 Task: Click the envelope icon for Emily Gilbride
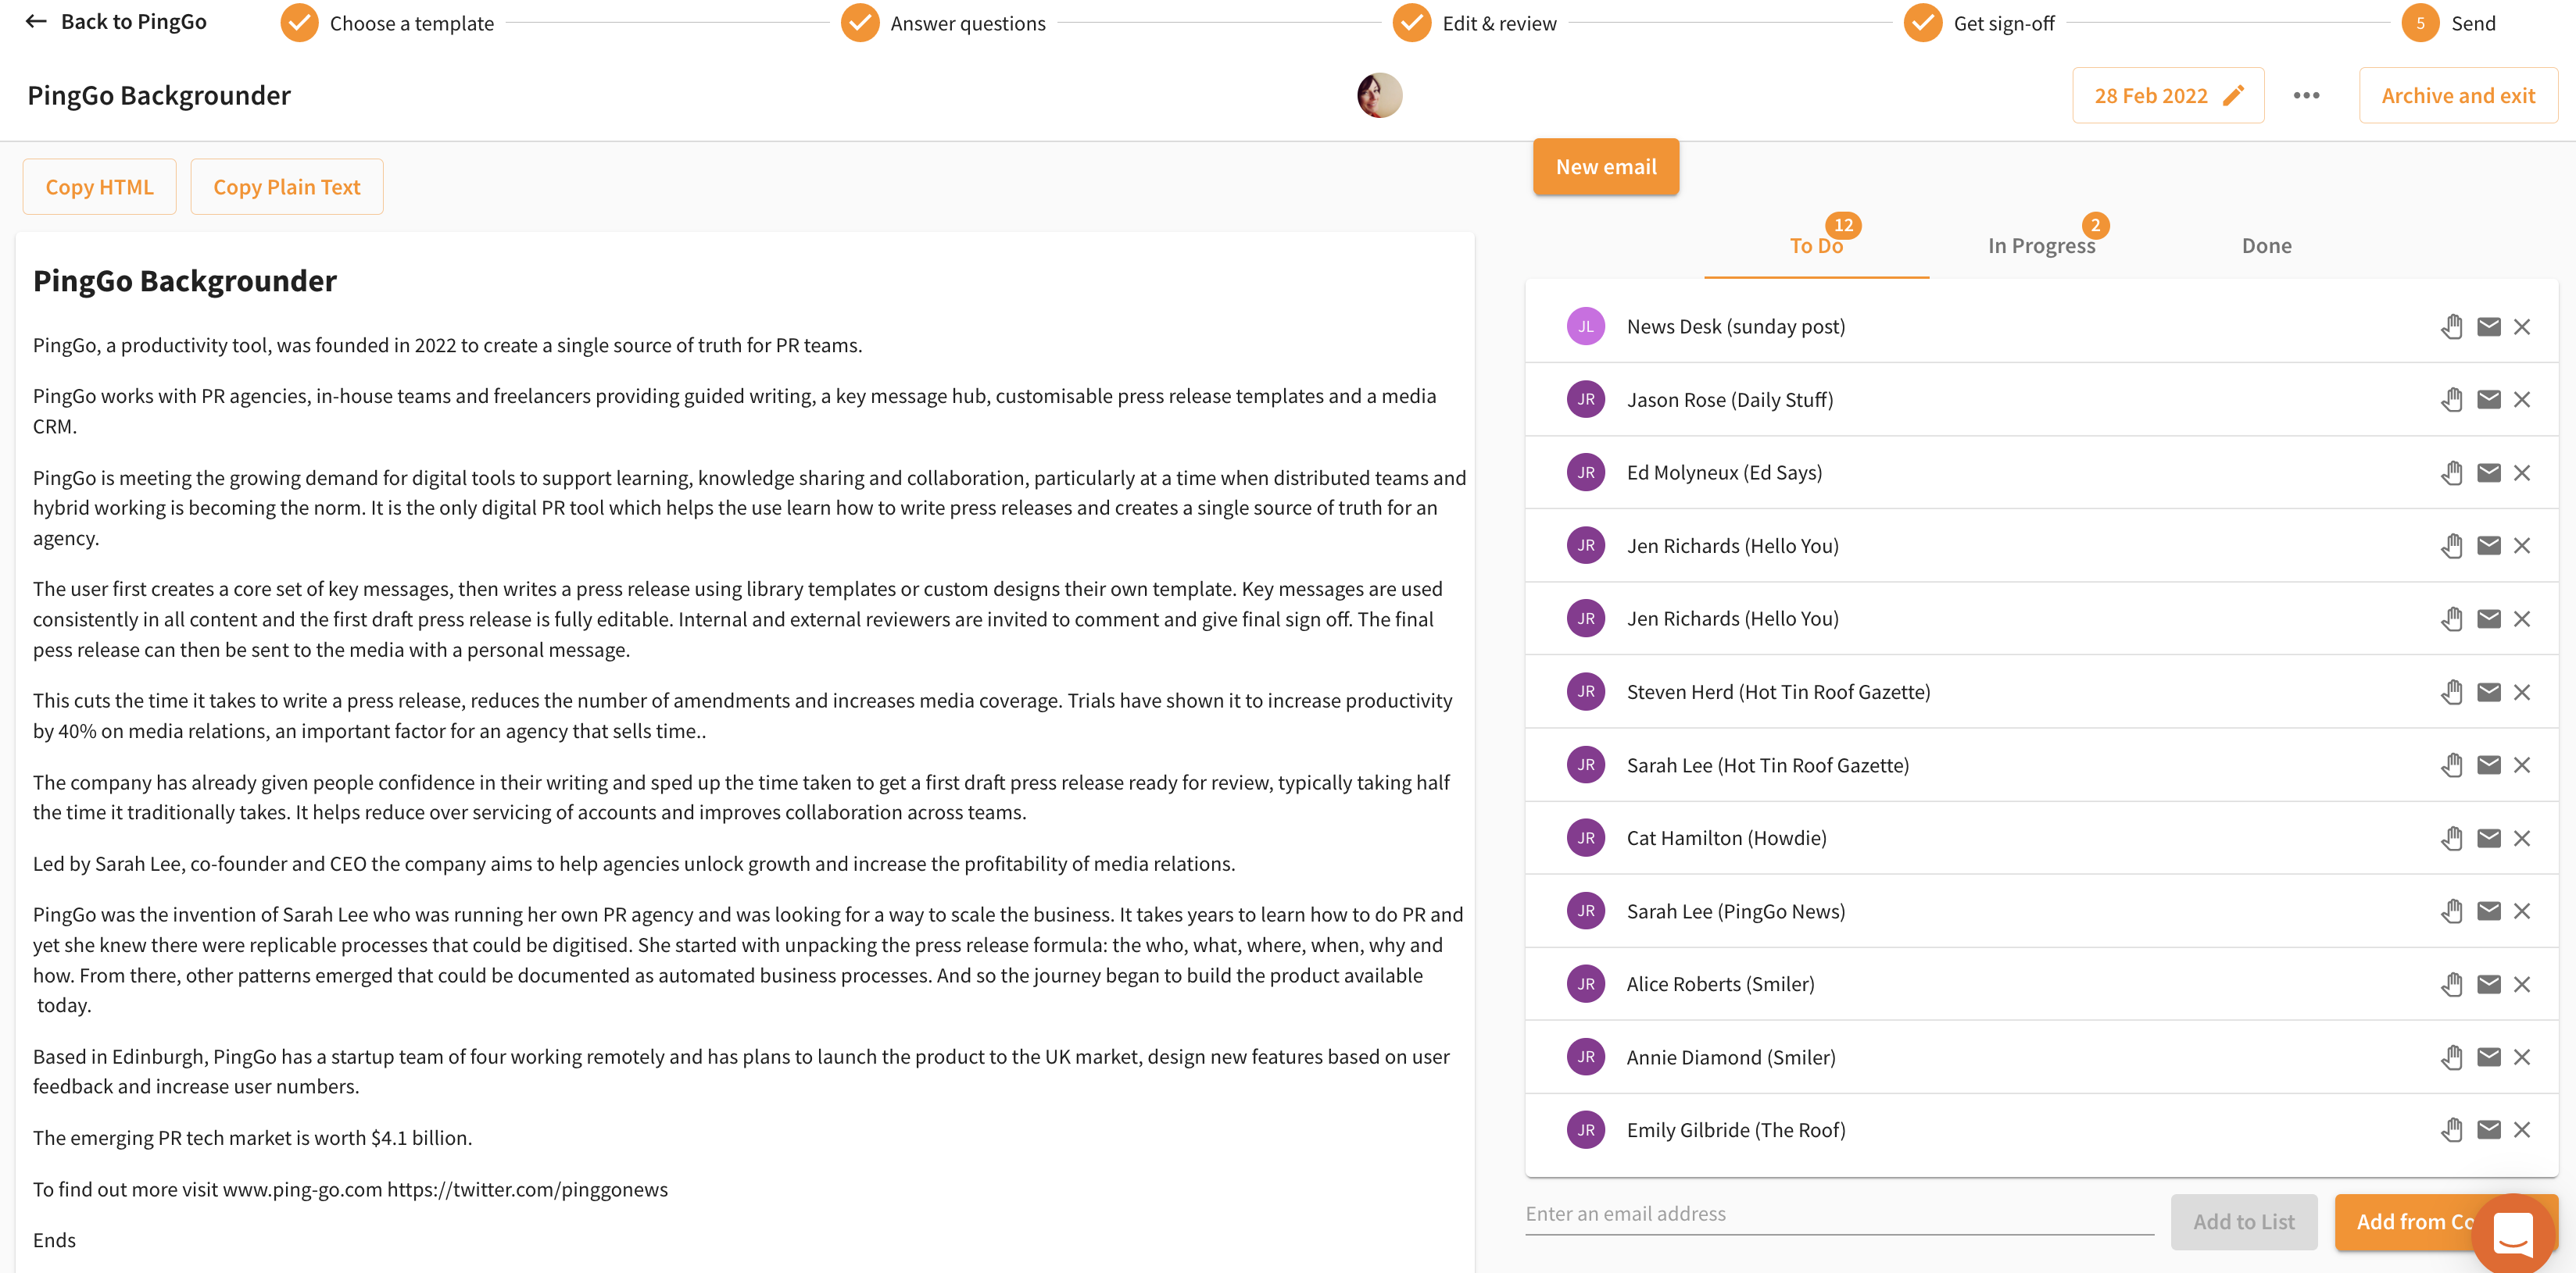(2489, 1129)
